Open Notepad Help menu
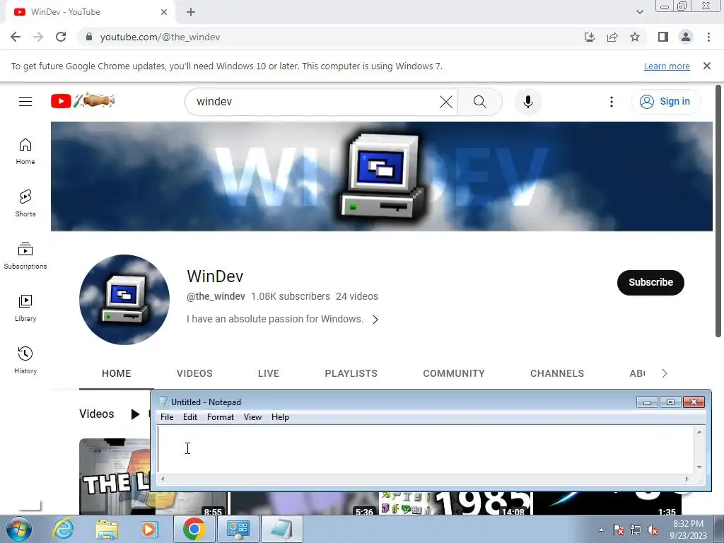Screen dimensions: 724x543 click(280, 417)
